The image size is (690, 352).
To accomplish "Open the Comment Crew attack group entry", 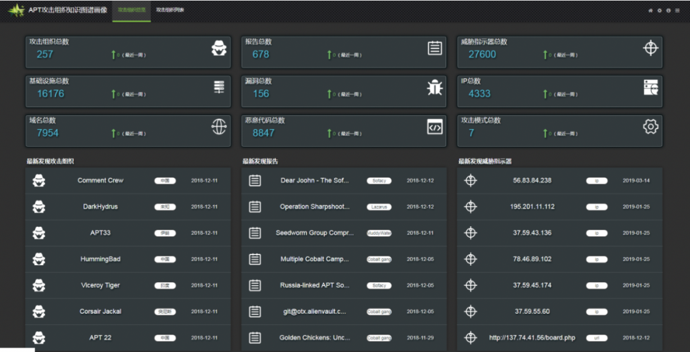I will [100, 180].
